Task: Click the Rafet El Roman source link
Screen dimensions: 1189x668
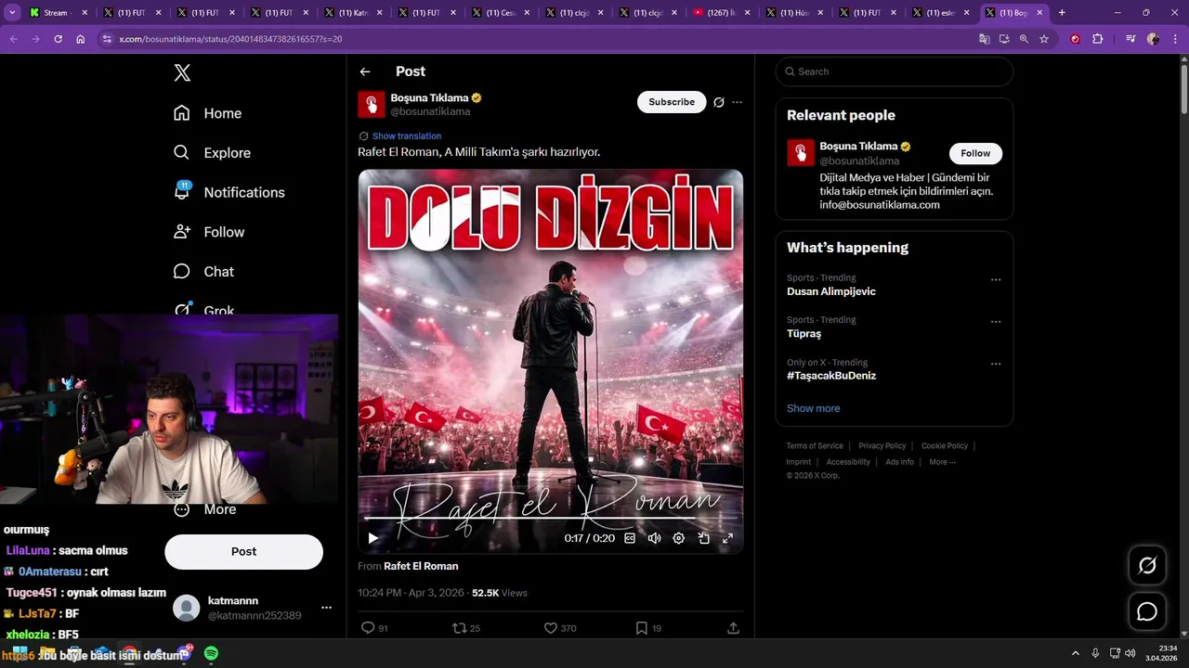Action: coord(421,566)
